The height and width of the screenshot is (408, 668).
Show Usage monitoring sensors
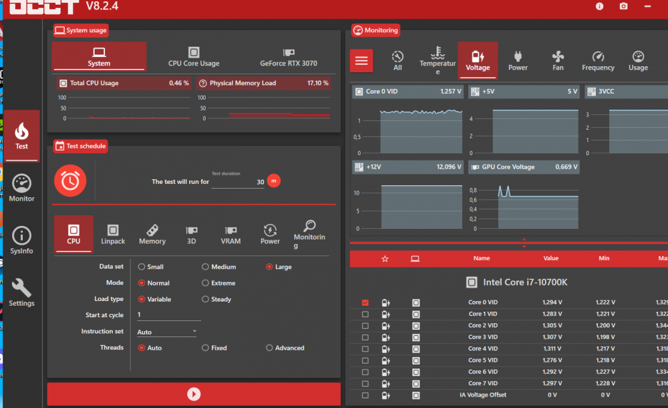pyautogui.click(x=638, y=60)
